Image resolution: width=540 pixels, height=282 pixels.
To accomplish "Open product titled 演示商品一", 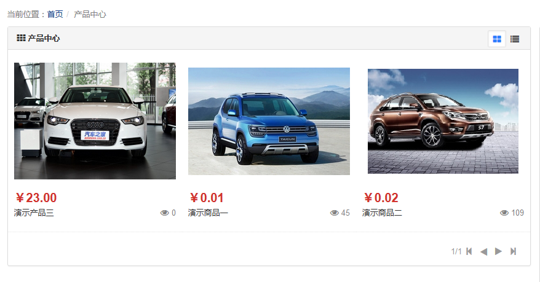I will (x=208, y=213).
